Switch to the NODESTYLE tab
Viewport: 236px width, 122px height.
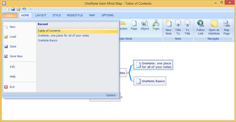coord(75,15)
